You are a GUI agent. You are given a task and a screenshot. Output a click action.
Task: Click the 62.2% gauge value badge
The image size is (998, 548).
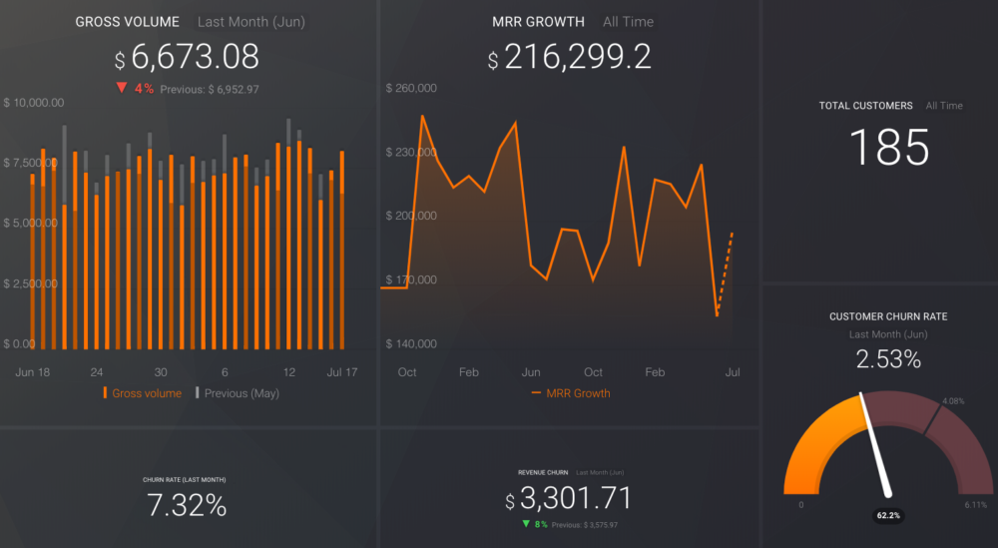point(888,516)
